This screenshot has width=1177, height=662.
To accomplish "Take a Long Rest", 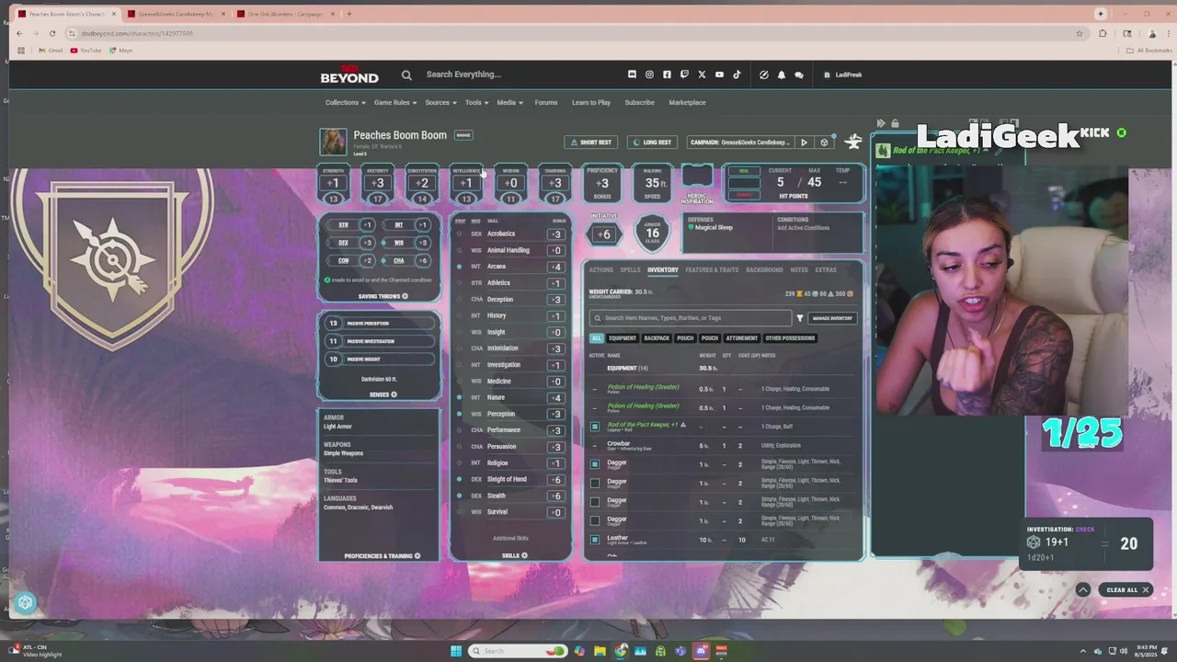I will [652, 143].
